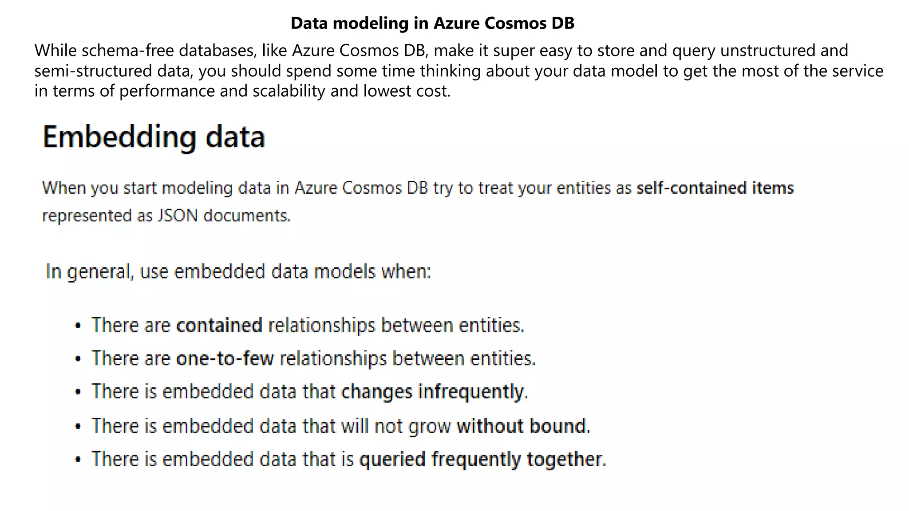909x511 pixels.
Task: Click the bold word "contained" in first bullet
Action: (x=219, y=326)
